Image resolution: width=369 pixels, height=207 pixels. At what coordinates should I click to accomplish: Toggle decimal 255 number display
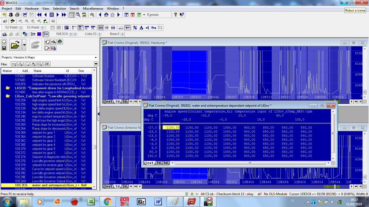[101, 28]
